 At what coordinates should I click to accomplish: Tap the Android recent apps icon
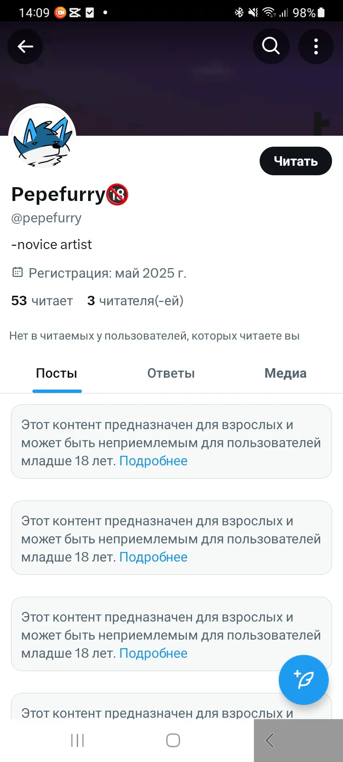tap(77, 740)
